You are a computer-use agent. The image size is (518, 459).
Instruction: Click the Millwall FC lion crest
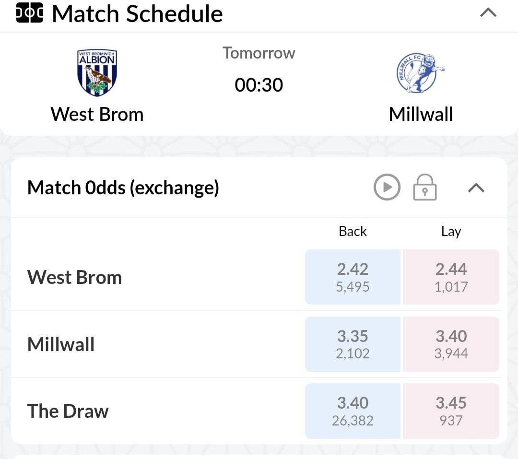pos(421,73)
